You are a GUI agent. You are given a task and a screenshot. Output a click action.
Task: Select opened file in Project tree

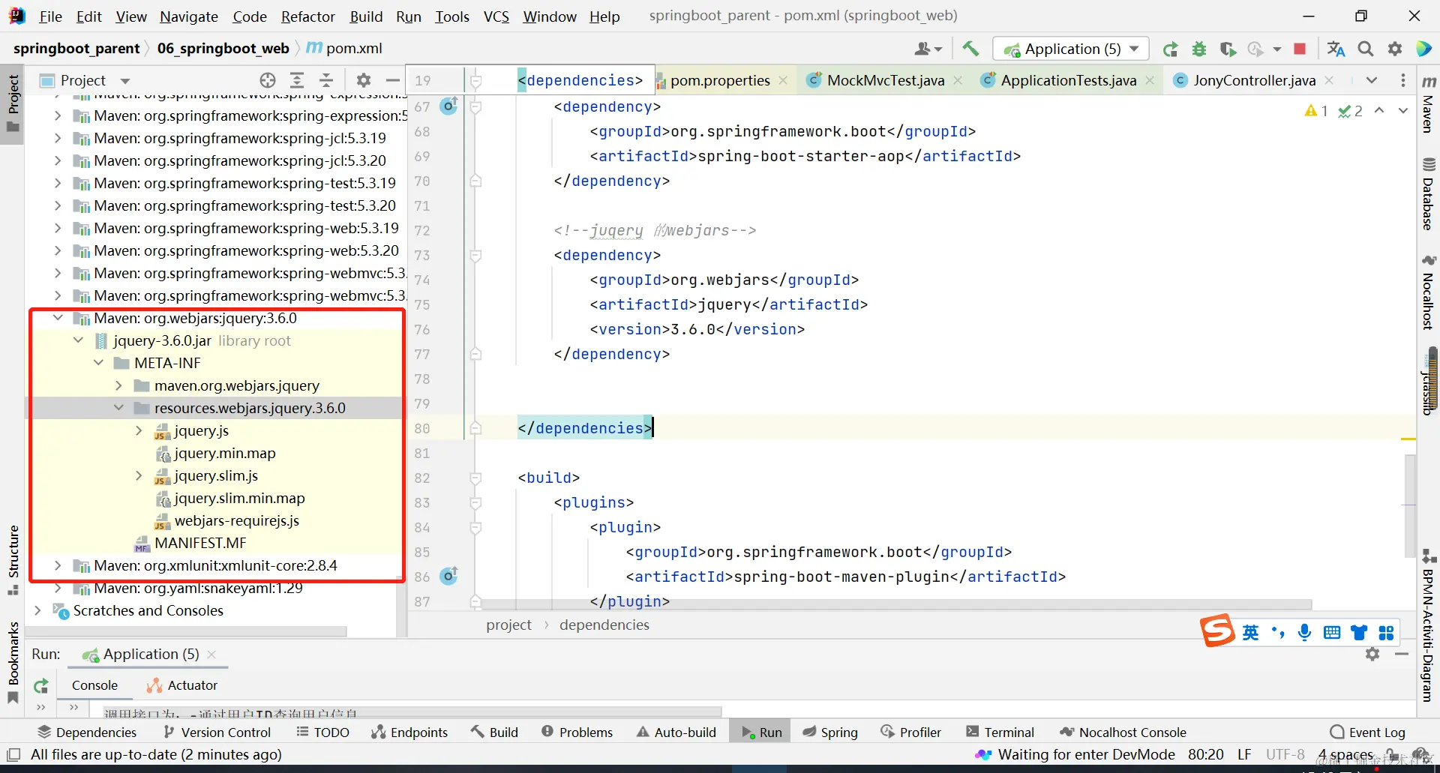point(268,80)
